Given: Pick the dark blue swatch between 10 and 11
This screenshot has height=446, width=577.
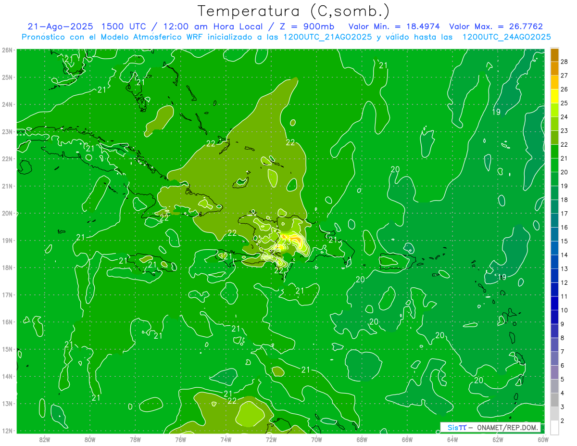Looking at the screenshot, I should pos(554,303).
